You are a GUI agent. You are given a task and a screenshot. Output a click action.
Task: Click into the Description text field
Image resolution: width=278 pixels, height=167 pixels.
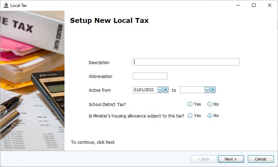186,62
